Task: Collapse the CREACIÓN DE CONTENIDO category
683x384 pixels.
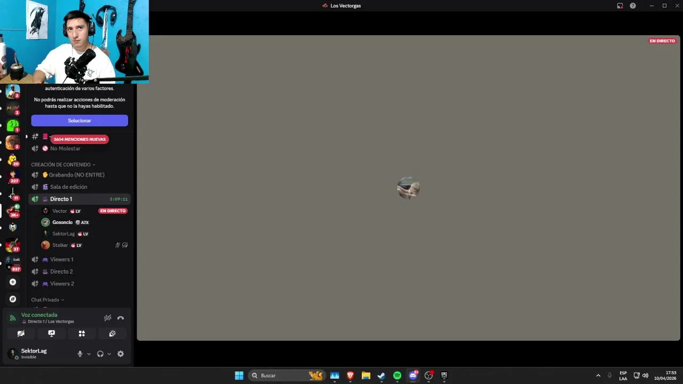Action: click(63, 164)
